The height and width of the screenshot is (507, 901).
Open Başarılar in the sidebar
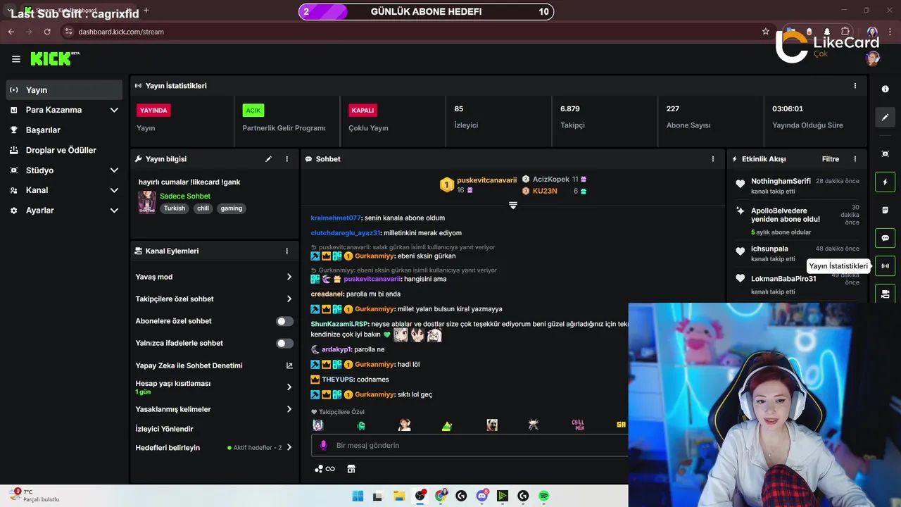64,130
